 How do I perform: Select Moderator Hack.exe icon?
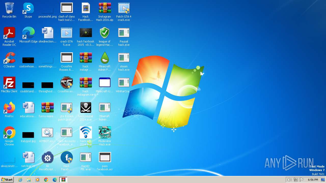[105, 133]
